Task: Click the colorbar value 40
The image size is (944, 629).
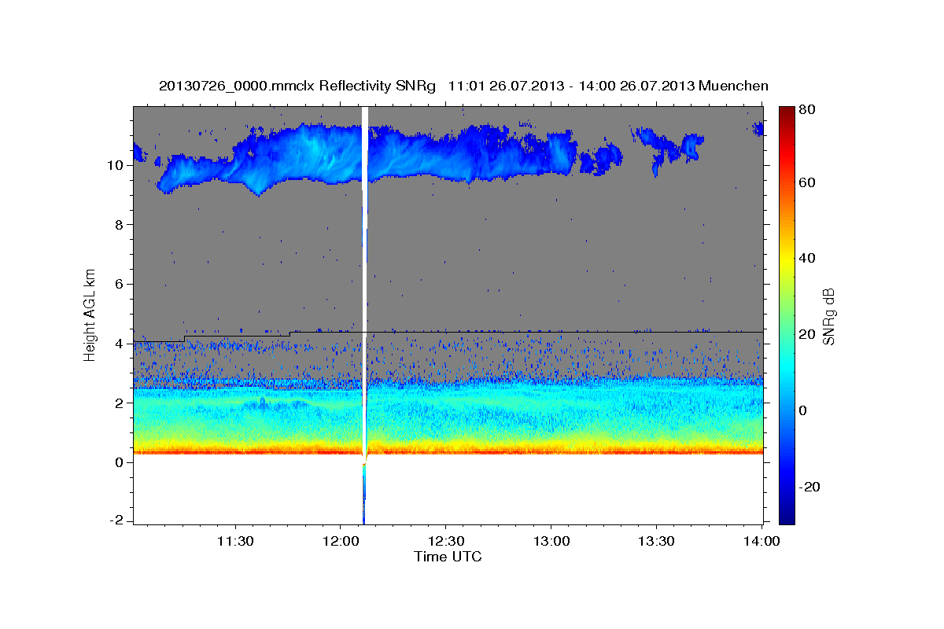Action: click(808, 259)
